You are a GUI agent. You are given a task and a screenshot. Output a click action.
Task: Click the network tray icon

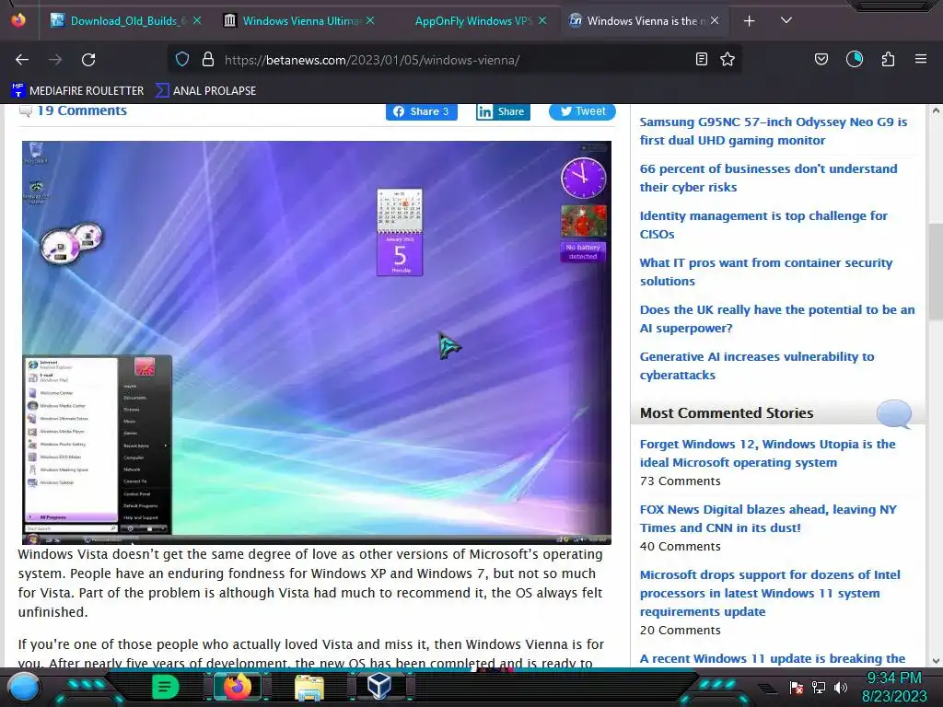[819, 687]
